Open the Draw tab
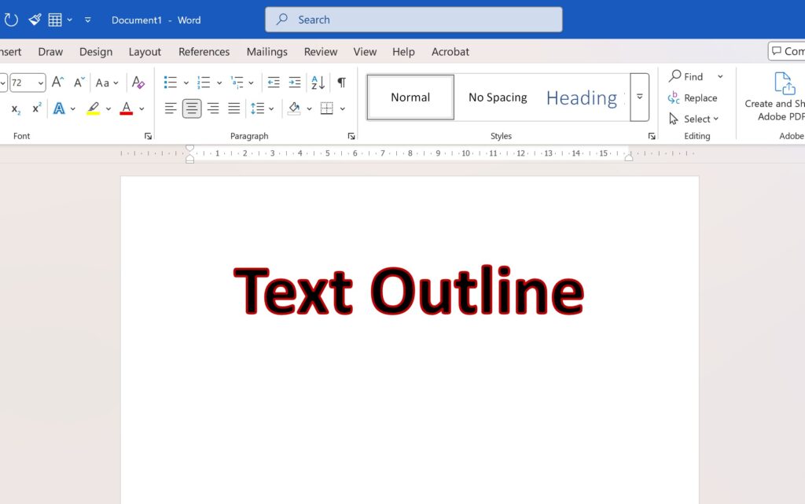Screen dimensions: 805x504 [x=50, y=52]
